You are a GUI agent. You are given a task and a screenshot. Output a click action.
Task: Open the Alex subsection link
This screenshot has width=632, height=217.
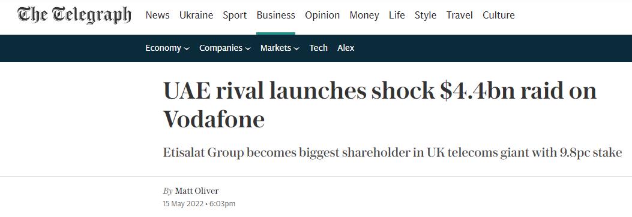346,48
